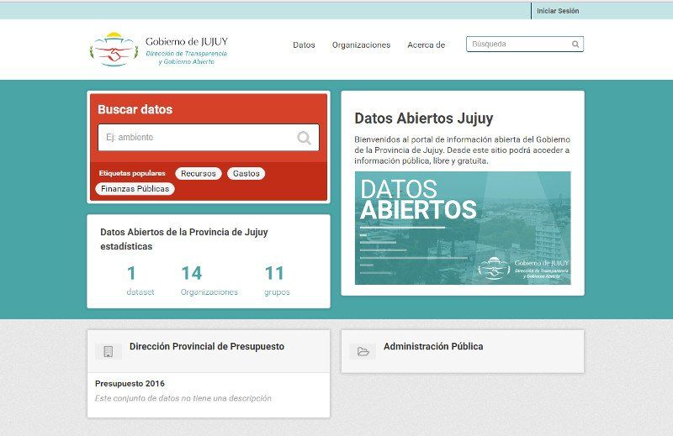This screenshot has width=673, height=436.
Task: Select the Gastos popular tag
Action: tap(246, 173)
